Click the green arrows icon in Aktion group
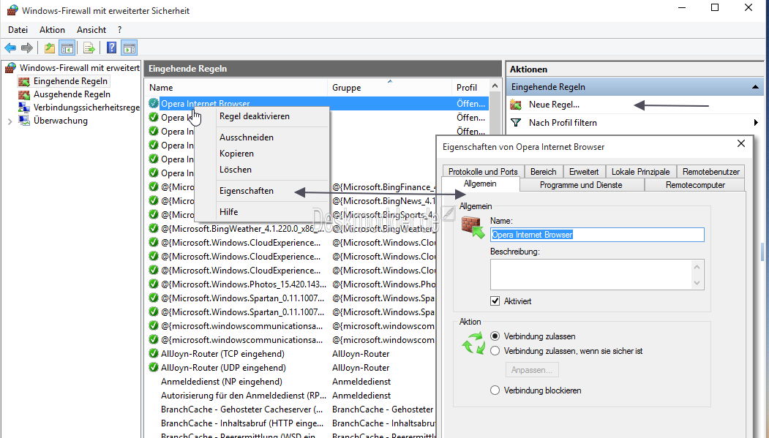Image resolution: width=769 pixels, height=438 pixels. pos(473,343)
